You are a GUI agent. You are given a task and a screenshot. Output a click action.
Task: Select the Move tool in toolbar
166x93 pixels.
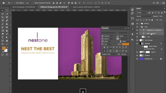click(3, 10)
